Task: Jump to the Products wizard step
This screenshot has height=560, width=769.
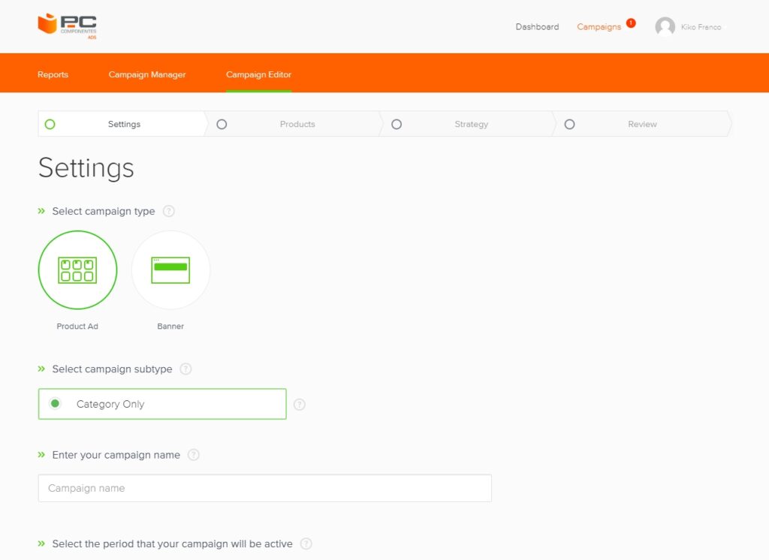Action: pyautogui.click(x=297, y=124)
